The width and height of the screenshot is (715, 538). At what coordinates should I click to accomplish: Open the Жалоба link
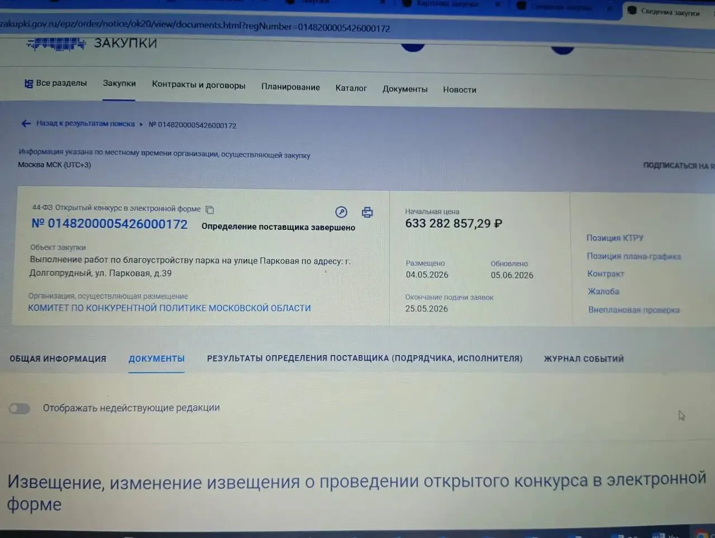click(x=603, y=292)
